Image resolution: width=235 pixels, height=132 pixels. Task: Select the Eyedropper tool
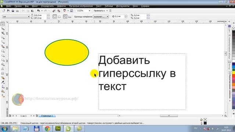tap(3, 82)
